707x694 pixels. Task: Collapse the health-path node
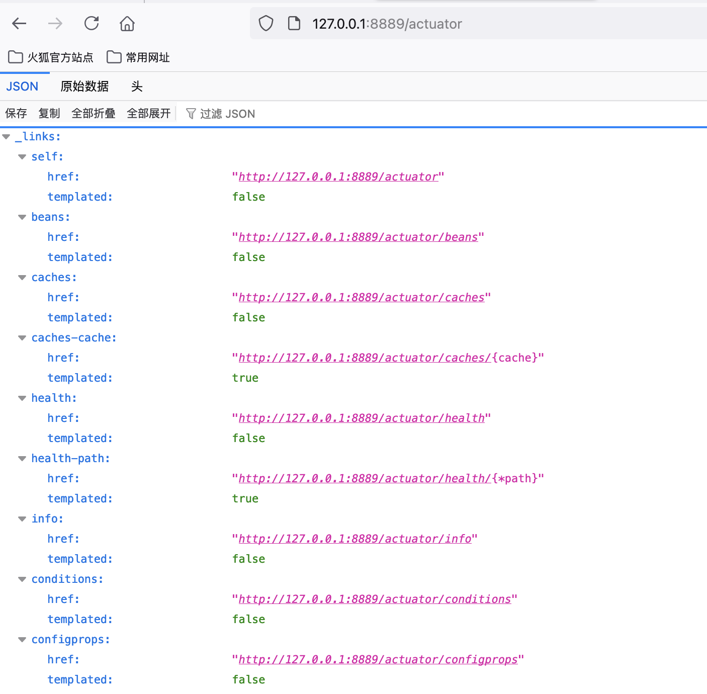[22, 459]
